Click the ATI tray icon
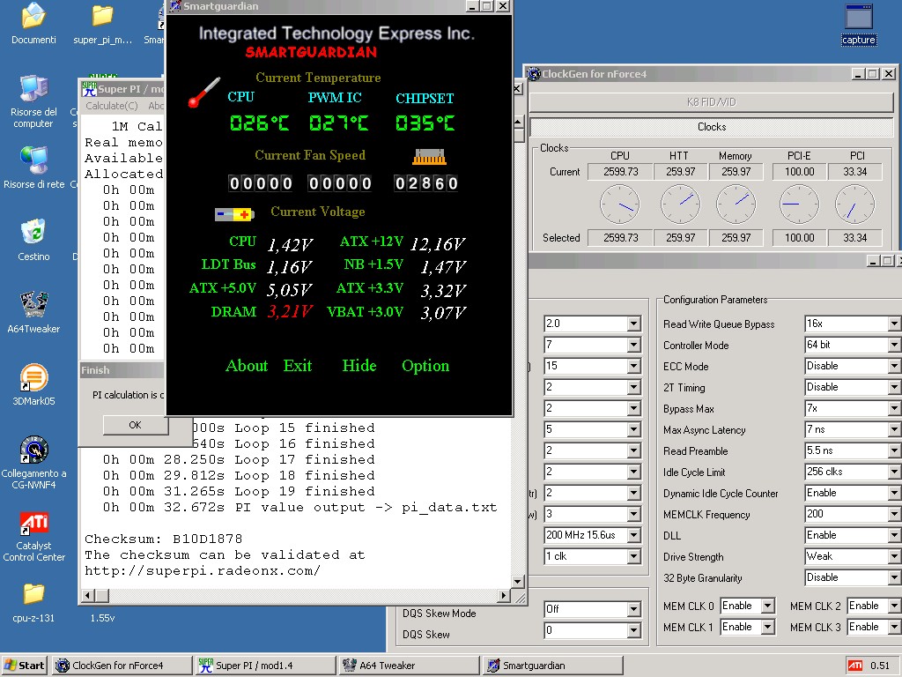The width and height of the screenshot is (902, 677). [x=854, y=666]
